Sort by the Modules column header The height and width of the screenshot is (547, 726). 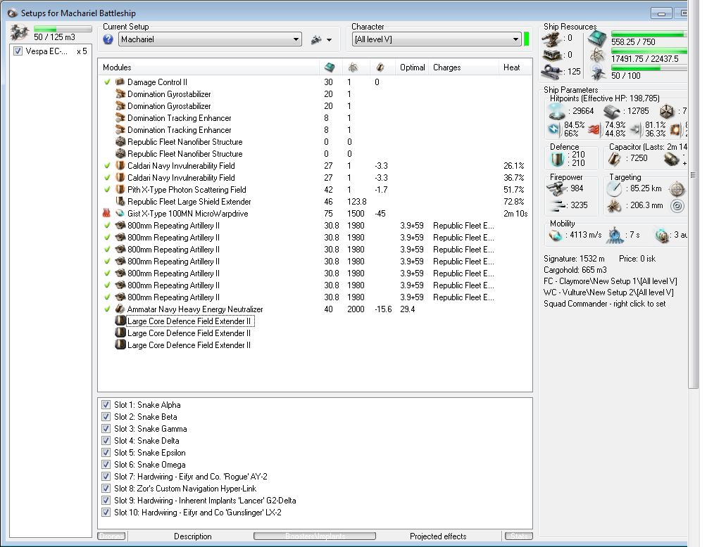[x=209, y=67]
